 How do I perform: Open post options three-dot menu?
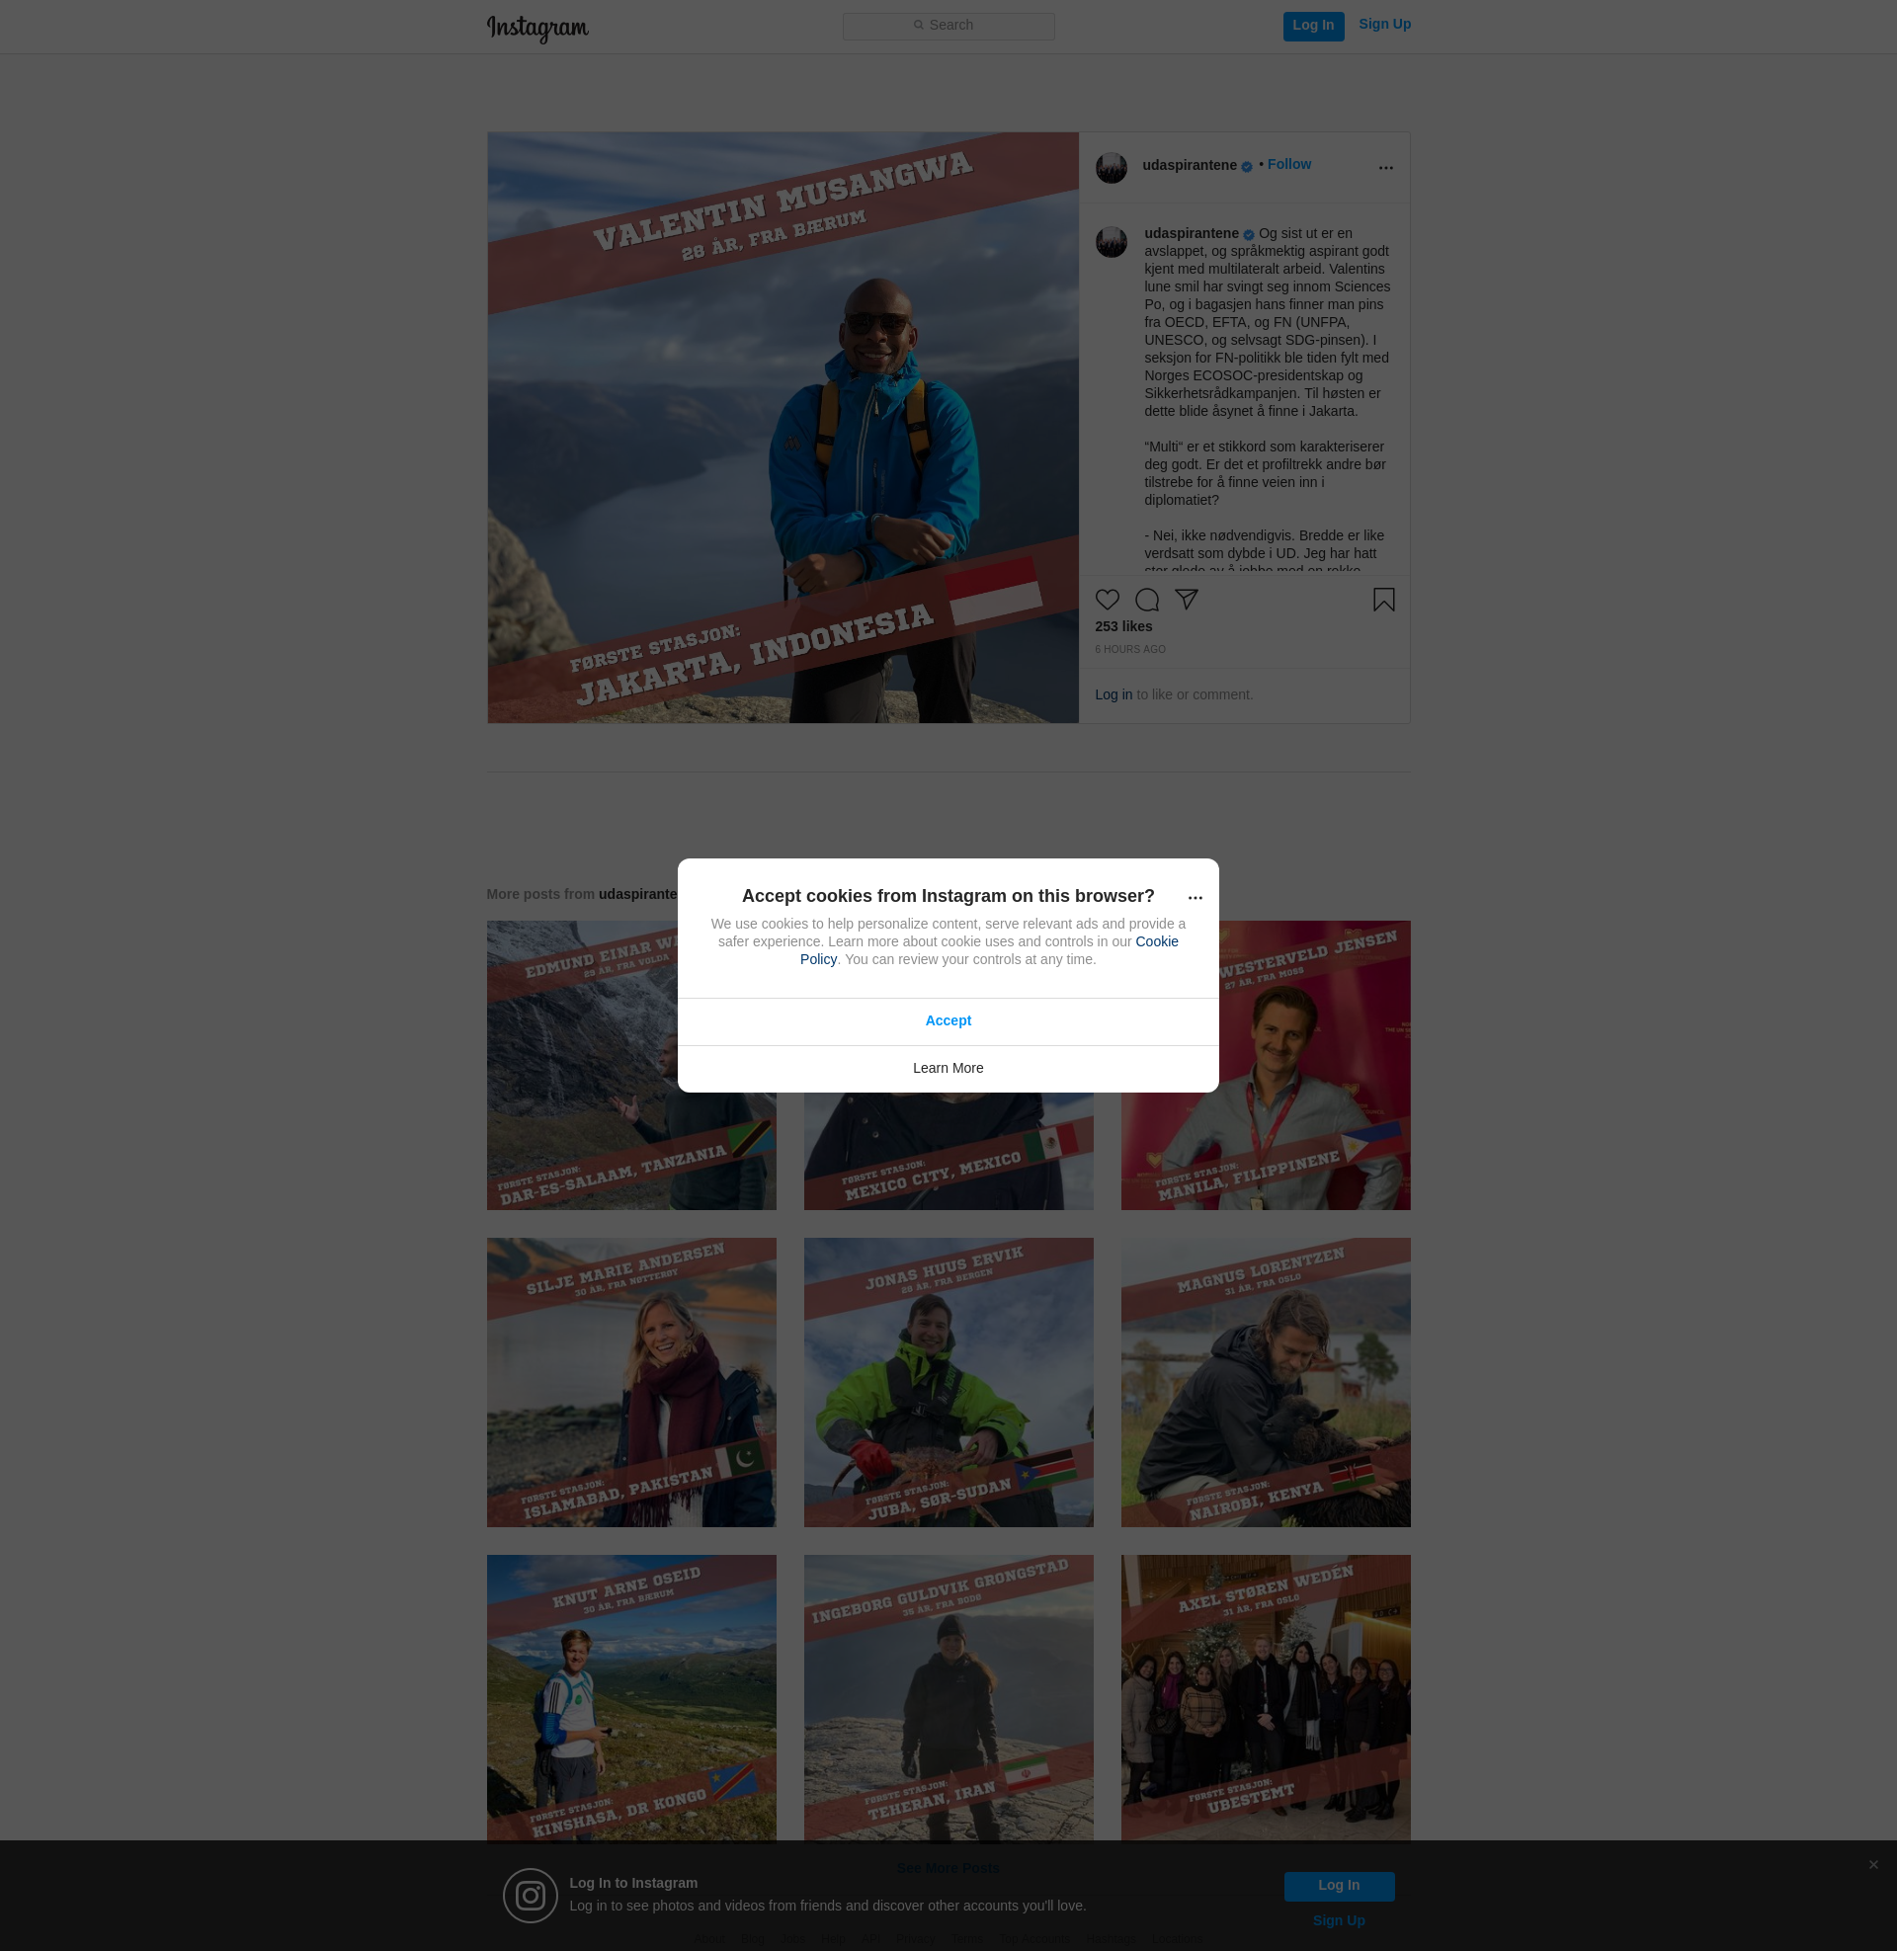click(x=1385, y=167)
